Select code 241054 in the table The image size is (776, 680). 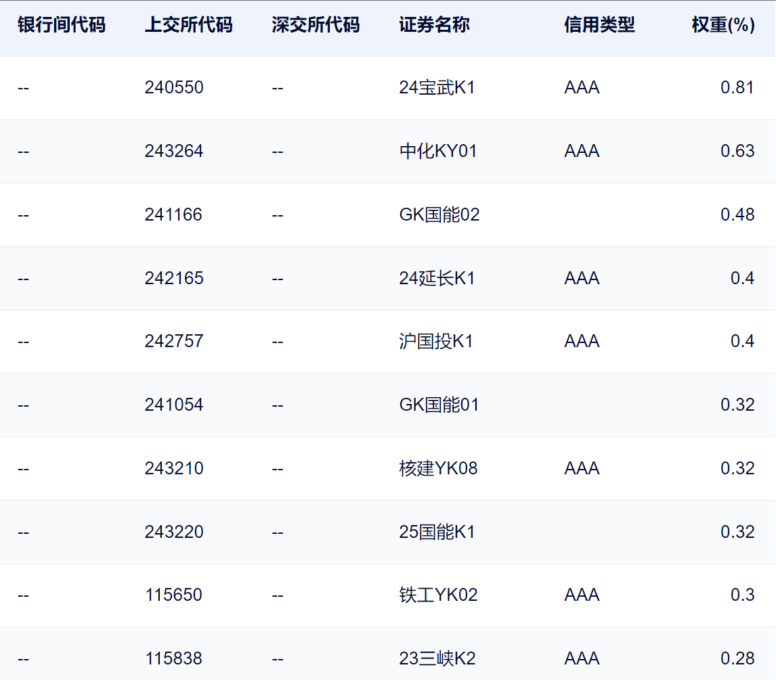click(x=174, y=405)
